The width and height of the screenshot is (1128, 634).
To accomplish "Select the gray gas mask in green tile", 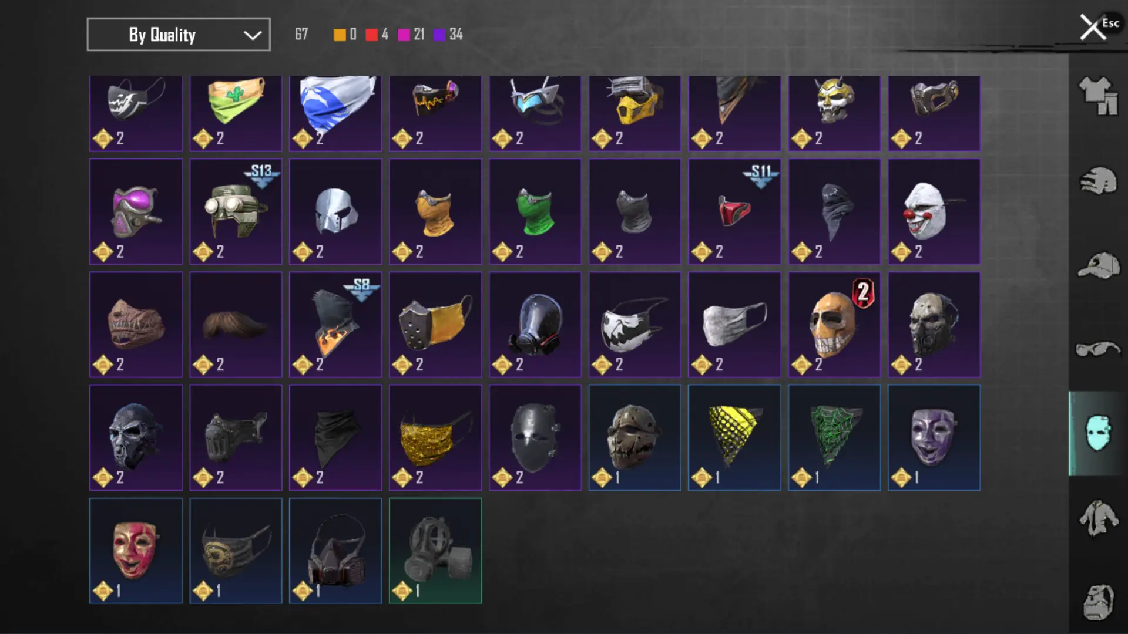I will tap(435, 551).
